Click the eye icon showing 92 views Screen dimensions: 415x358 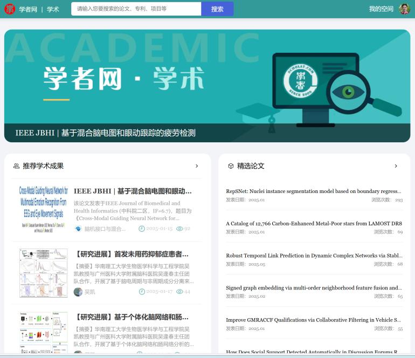click(x=179, y=229)
